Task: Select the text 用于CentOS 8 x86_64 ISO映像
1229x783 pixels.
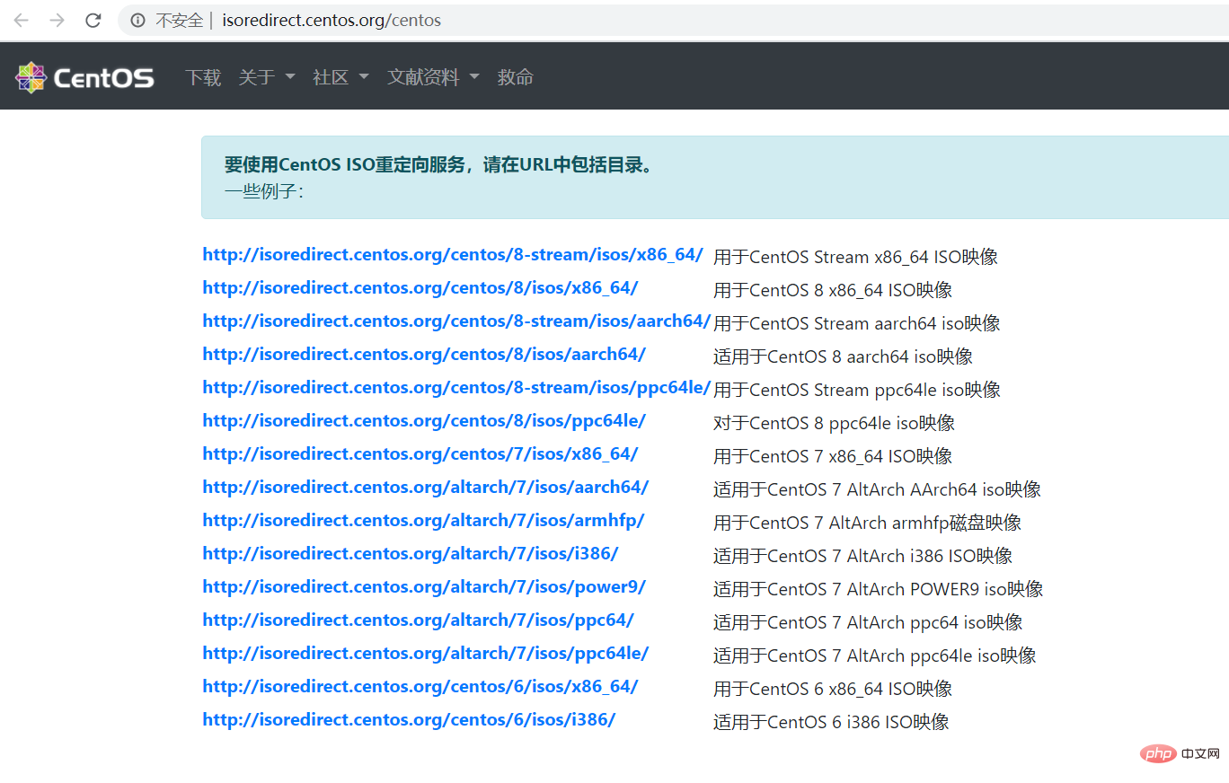Action: 833,290
